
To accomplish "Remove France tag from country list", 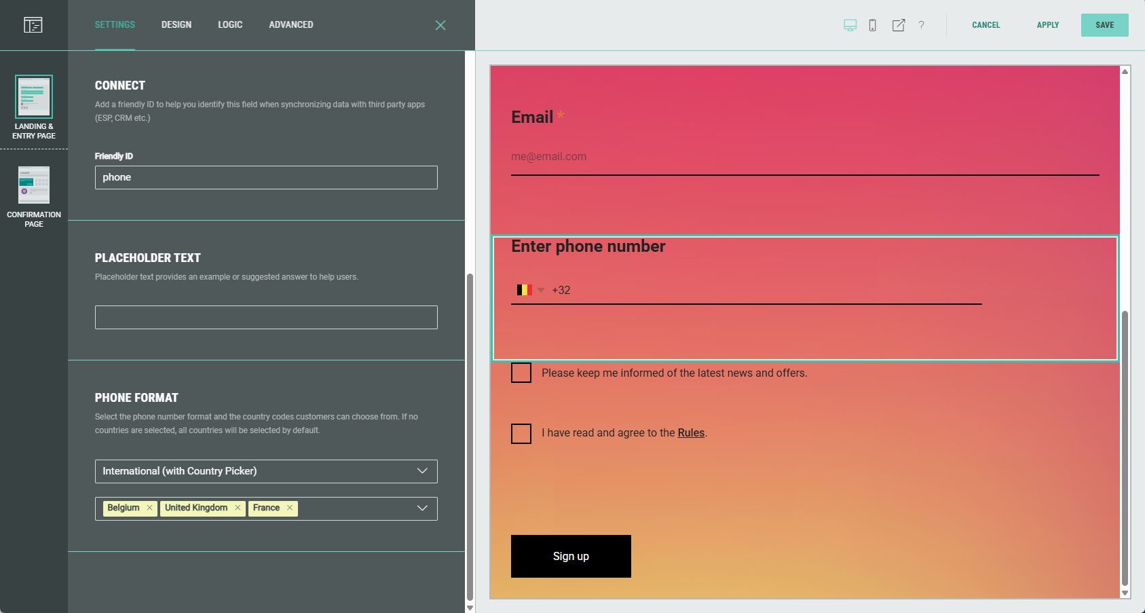I will 290,508.
